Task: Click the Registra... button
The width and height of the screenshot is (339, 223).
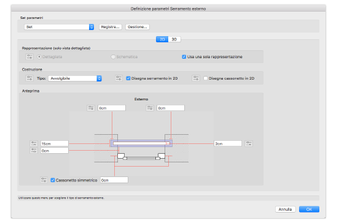Action: point(111,27)
